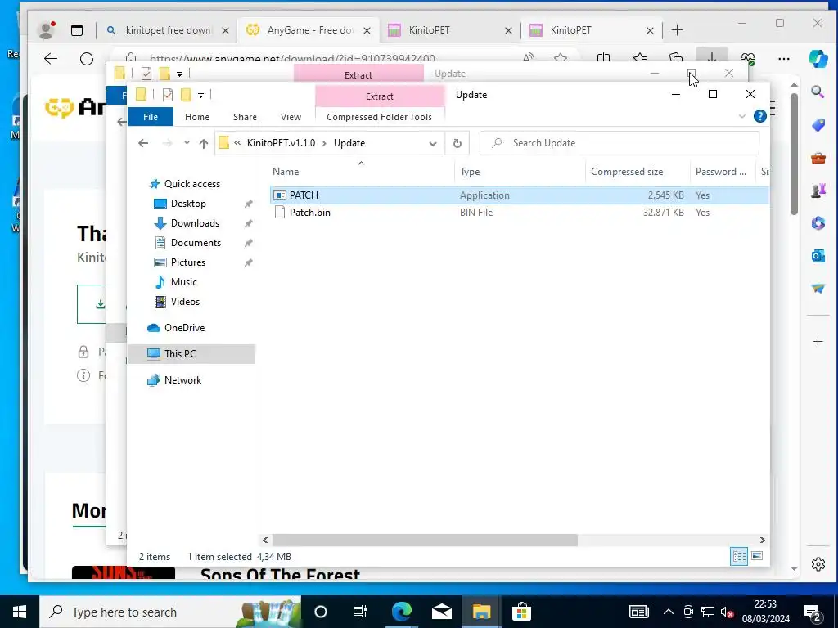The height and width of the screenshot is (628, 838).
Task: Open Quick access in navigation pane
Action: click(x=191, y=184)
